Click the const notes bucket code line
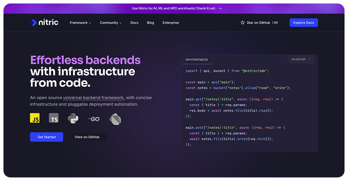 (x=238, y=88)
